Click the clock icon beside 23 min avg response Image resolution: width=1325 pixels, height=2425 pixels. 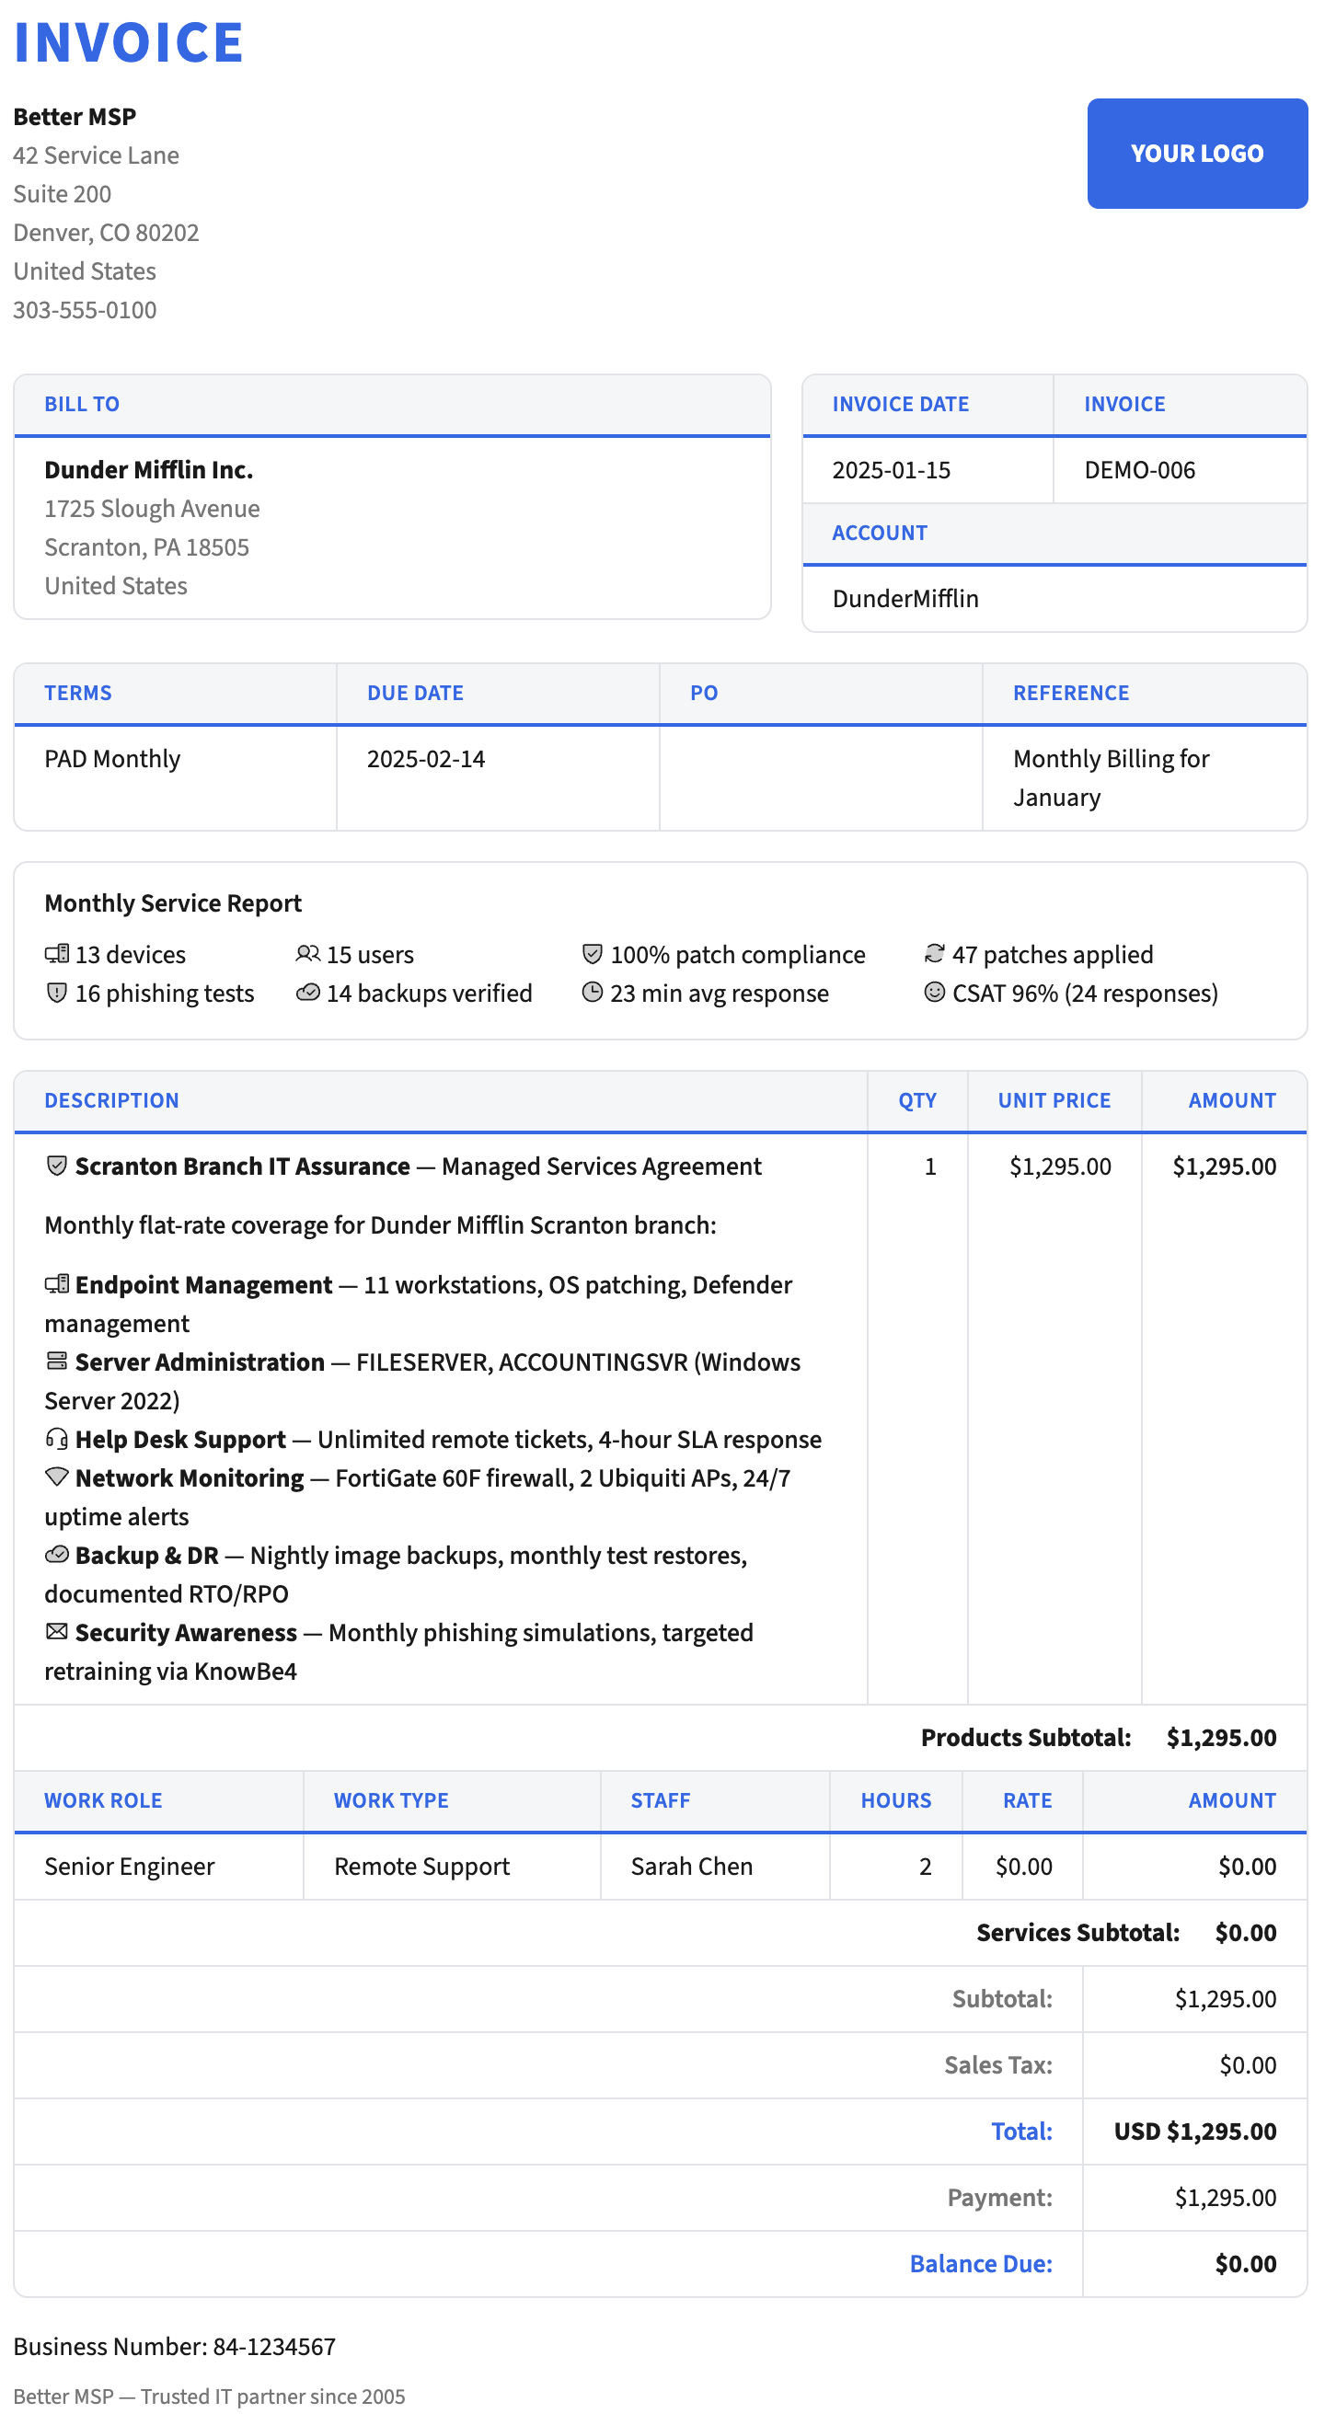593,993
